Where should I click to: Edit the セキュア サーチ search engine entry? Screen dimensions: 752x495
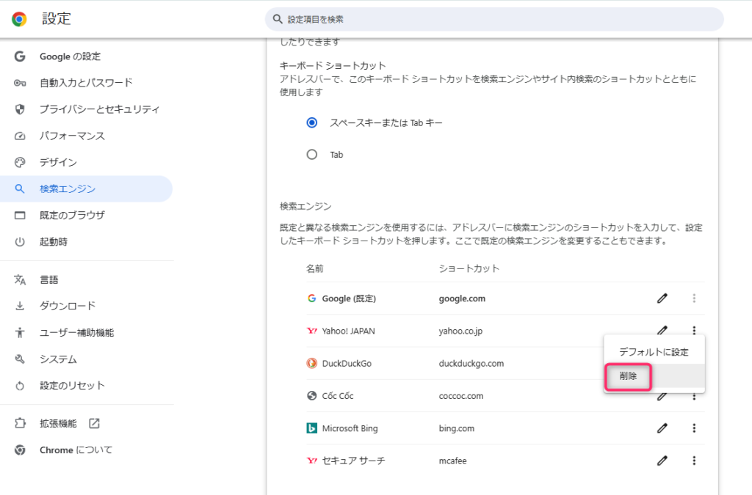662,461
